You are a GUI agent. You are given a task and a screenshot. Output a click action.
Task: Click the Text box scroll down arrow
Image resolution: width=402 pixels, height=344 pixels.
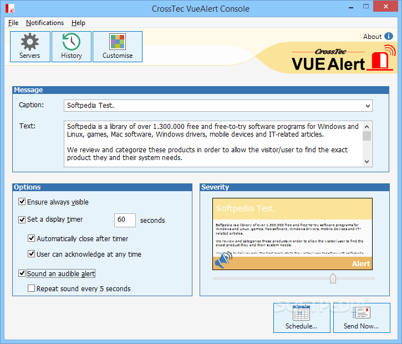click(x=367, y=162)
